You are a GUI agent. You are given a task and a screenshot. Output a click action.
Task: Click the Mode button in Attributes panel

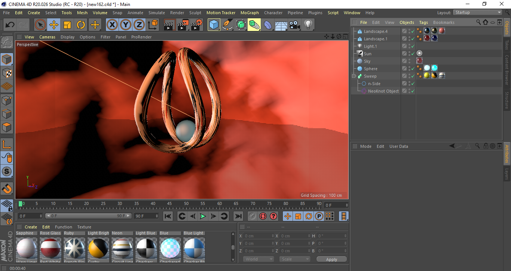(x=366, y=146)
